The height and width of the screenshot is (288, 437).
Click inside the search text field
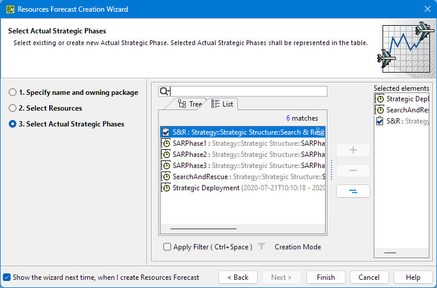[248, 91]
